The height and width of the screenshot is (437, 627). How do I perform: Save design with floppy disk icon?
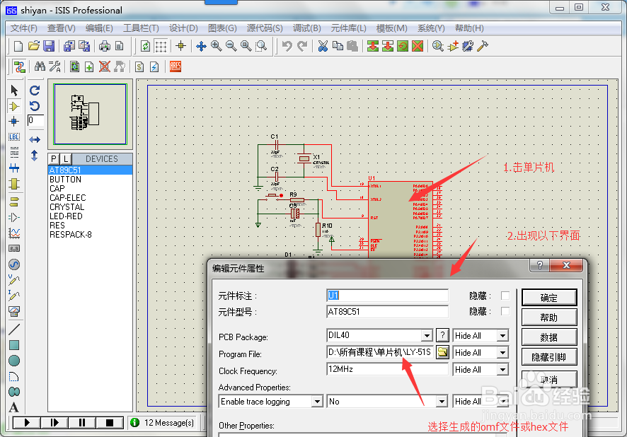(x=49, y=46)
